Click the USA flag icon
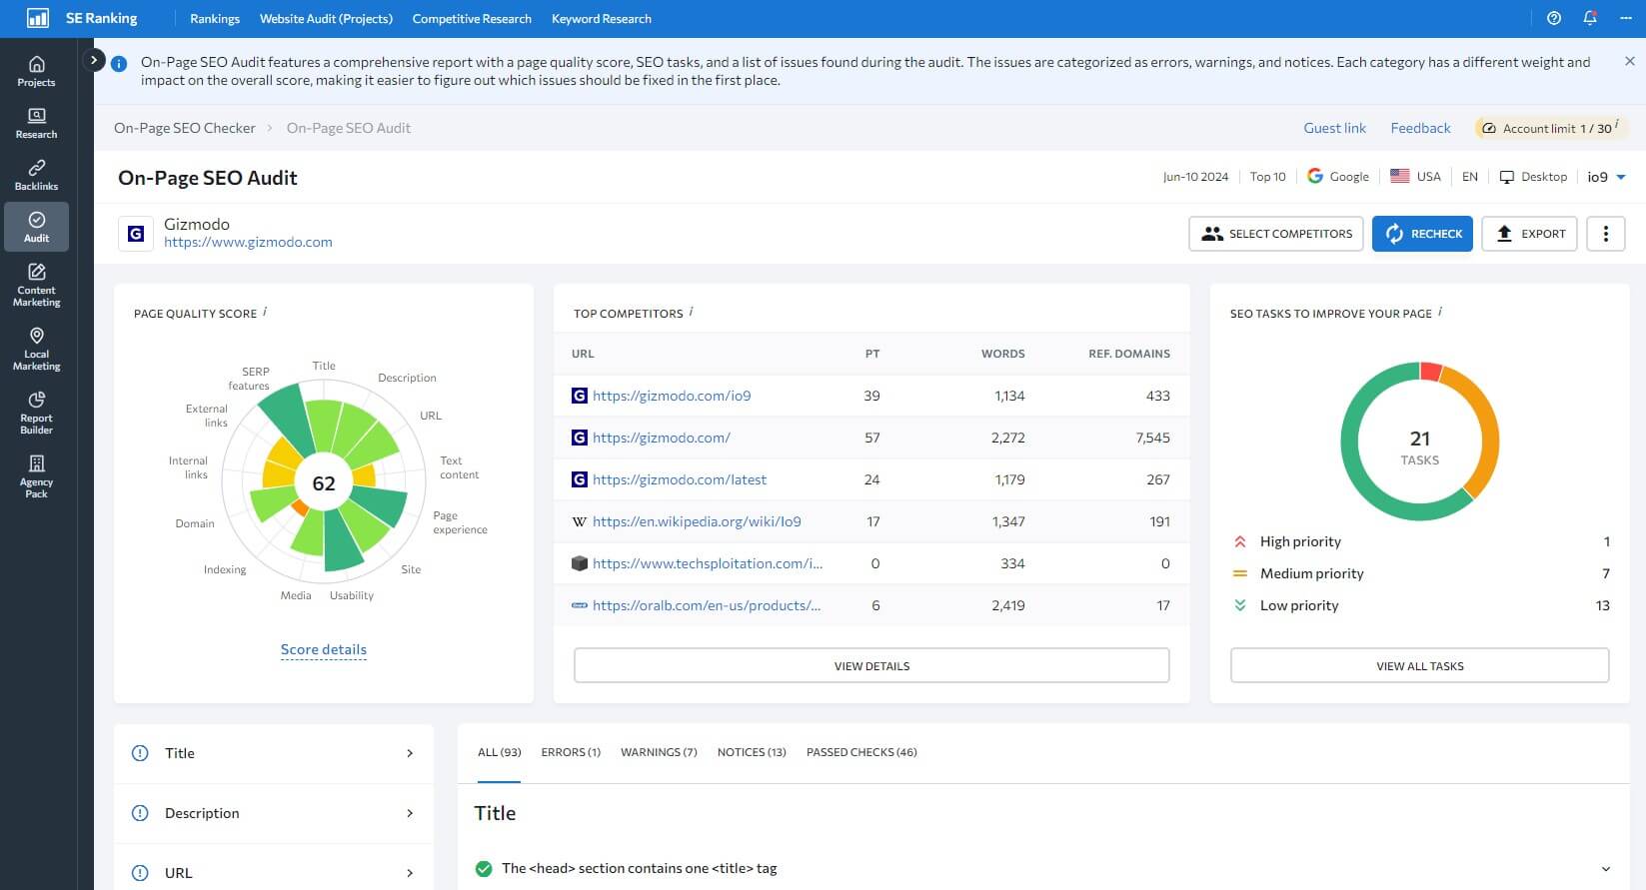The width and height of the screenshot is (1646, 890). pyautogui.click(x=1400, y=176)
